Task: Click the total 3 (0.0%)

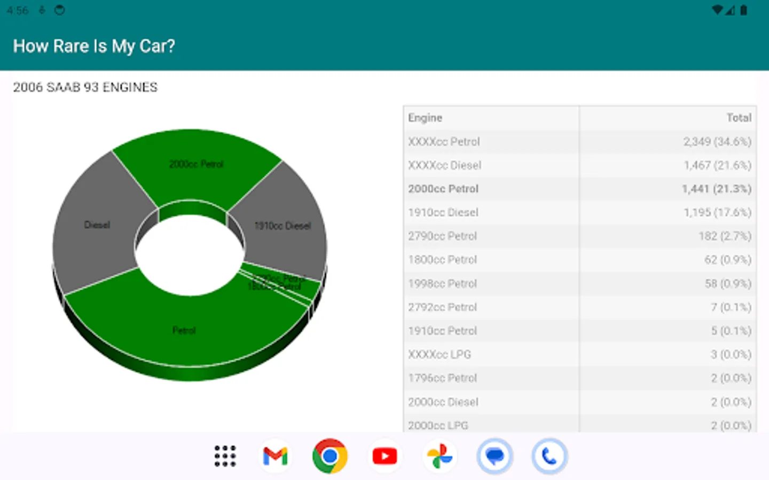Action: click(x=731, y=354)
